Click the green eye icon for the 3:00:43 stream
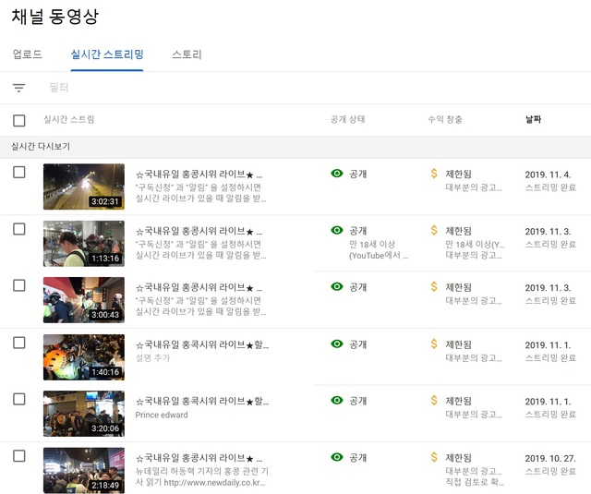Image resolution: width=591 pixels, height=494 pixels. click(337, 286)
